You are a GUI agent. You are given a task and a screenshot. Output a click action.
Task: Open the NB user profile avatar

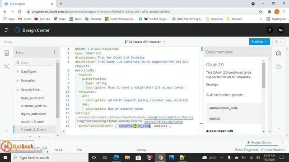click(x=281, y=30)
